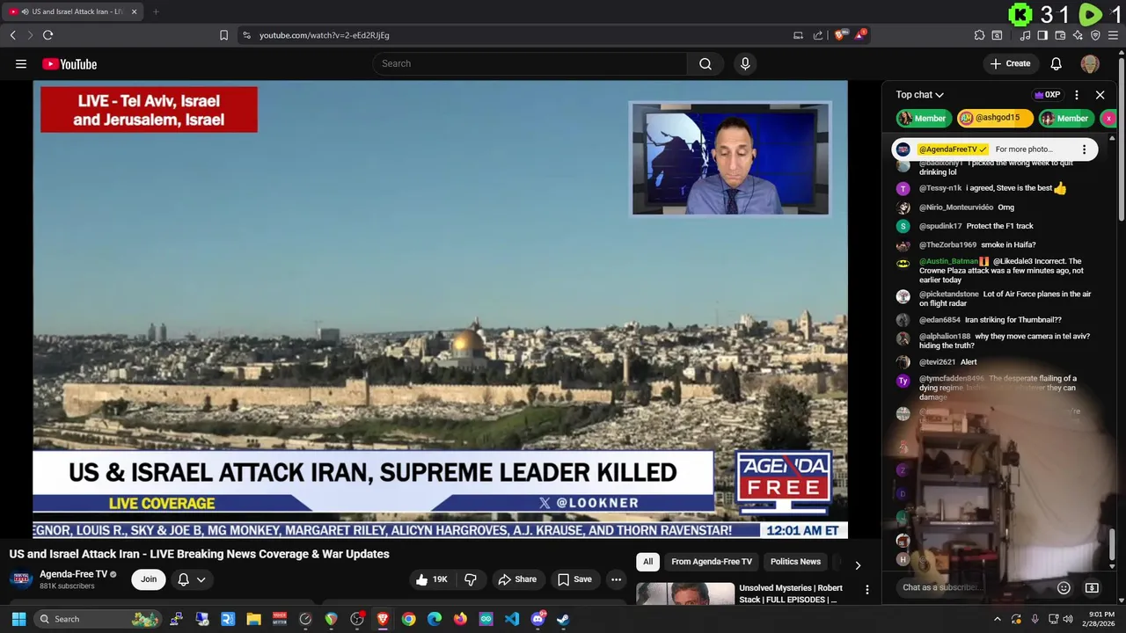Open File Explorer from the taskbar
The width and height of the screenshot is (1126, 633).
tap(253, 619)
